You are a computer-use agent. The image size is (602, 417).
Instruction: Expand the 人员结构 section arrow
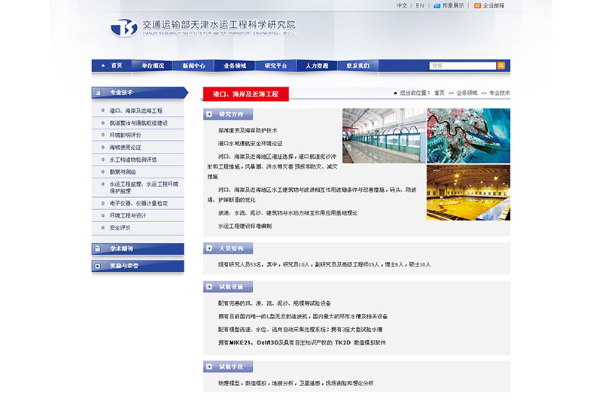(208, 248)
